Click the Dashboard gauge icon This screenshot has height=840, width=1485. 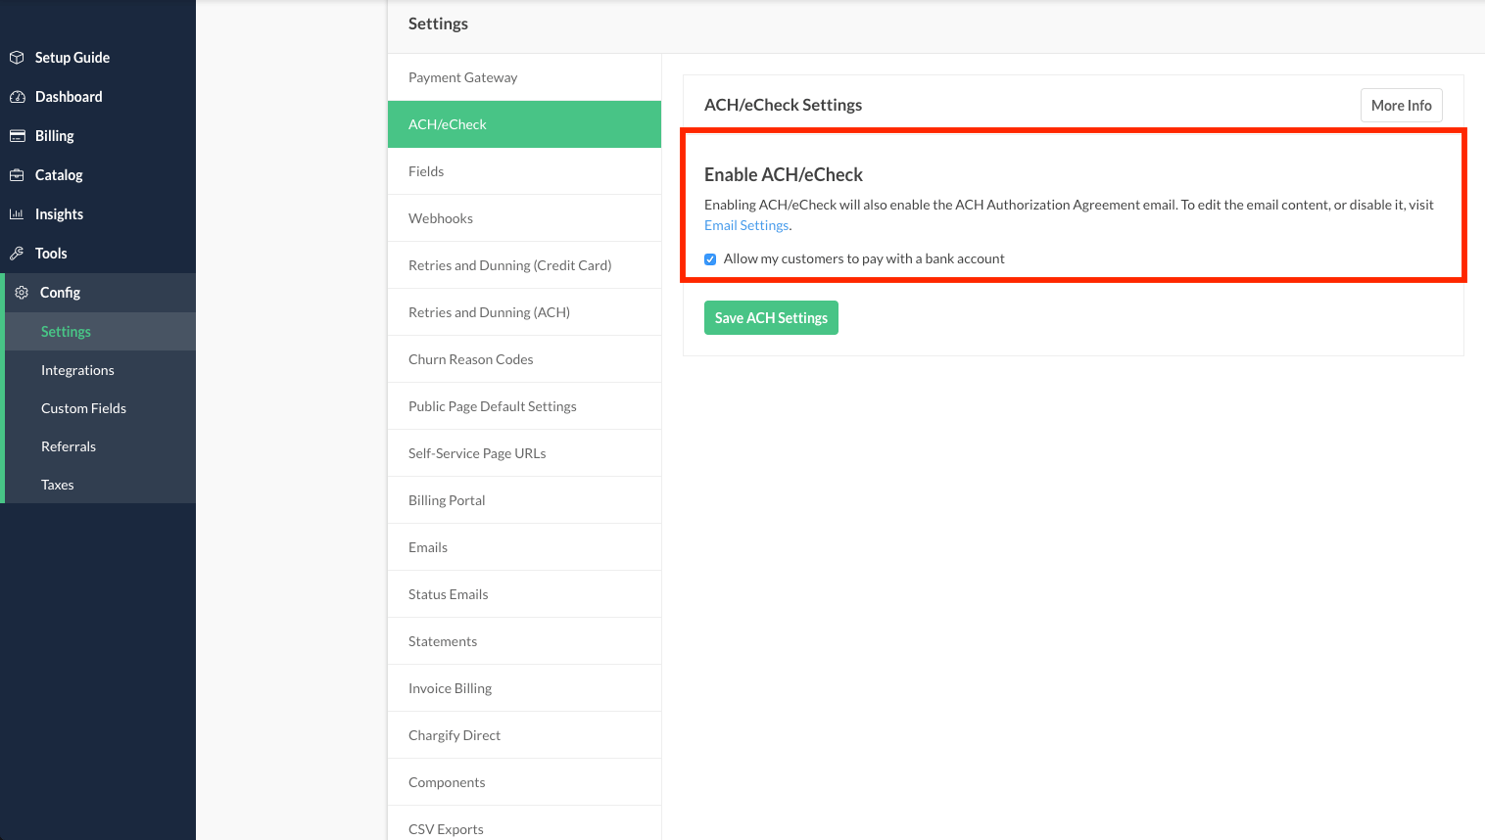(17, 97)
